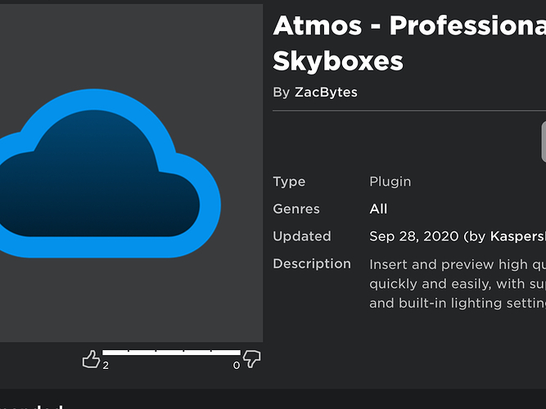Select the All genres link
Screen dimensions: 546x409
[378, 209]
